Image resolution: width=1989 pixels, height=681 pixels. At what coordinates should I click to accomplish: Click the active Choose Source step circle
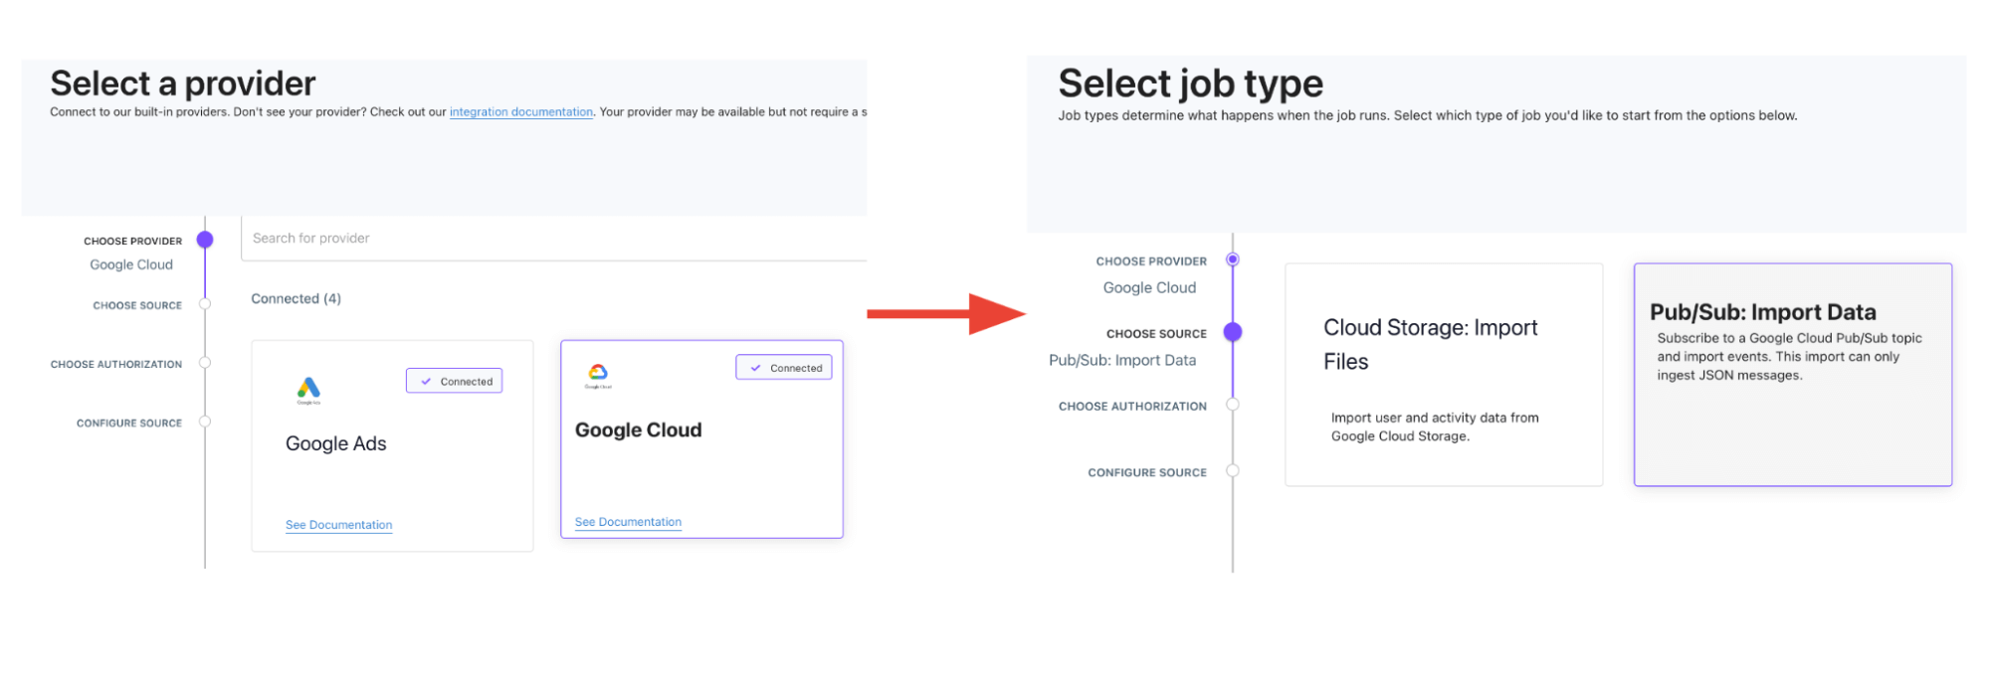pyautogui.click(x=1234, y=332)
